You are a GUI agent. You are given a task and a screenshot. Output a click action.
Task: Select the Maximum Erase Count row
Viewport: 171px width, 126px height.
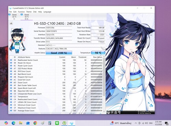(56, 108)
